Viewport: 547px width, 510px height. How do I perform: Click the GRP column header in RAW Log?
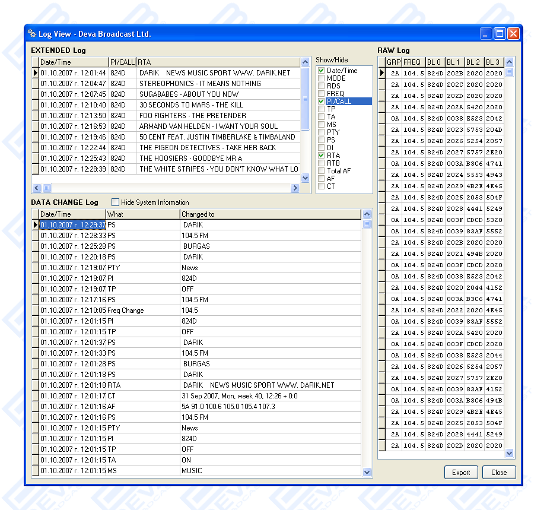393,62
